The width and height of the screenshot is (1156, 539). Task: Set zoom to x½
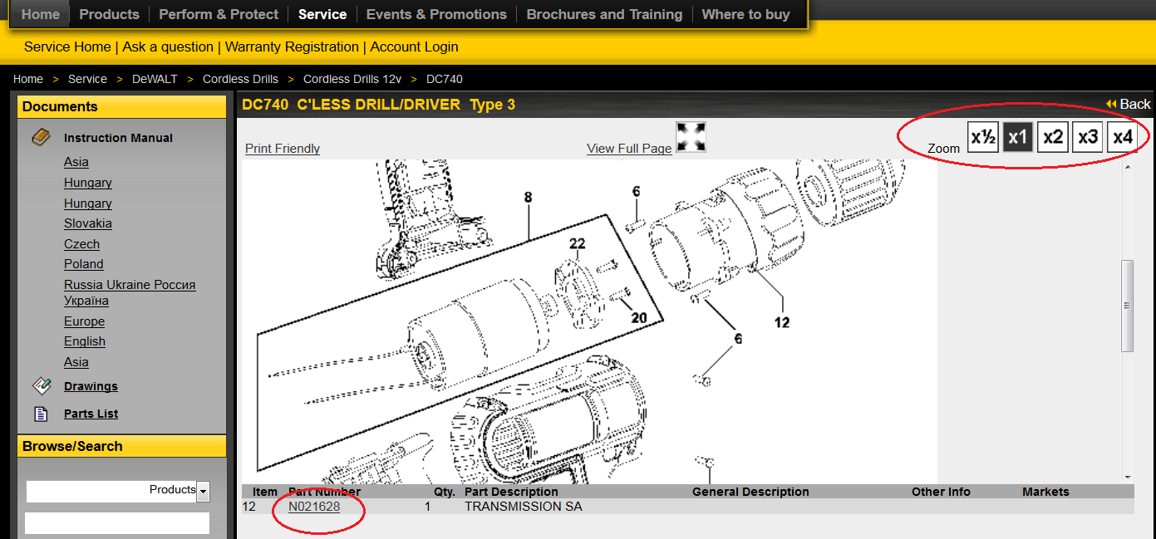(983, 137)
